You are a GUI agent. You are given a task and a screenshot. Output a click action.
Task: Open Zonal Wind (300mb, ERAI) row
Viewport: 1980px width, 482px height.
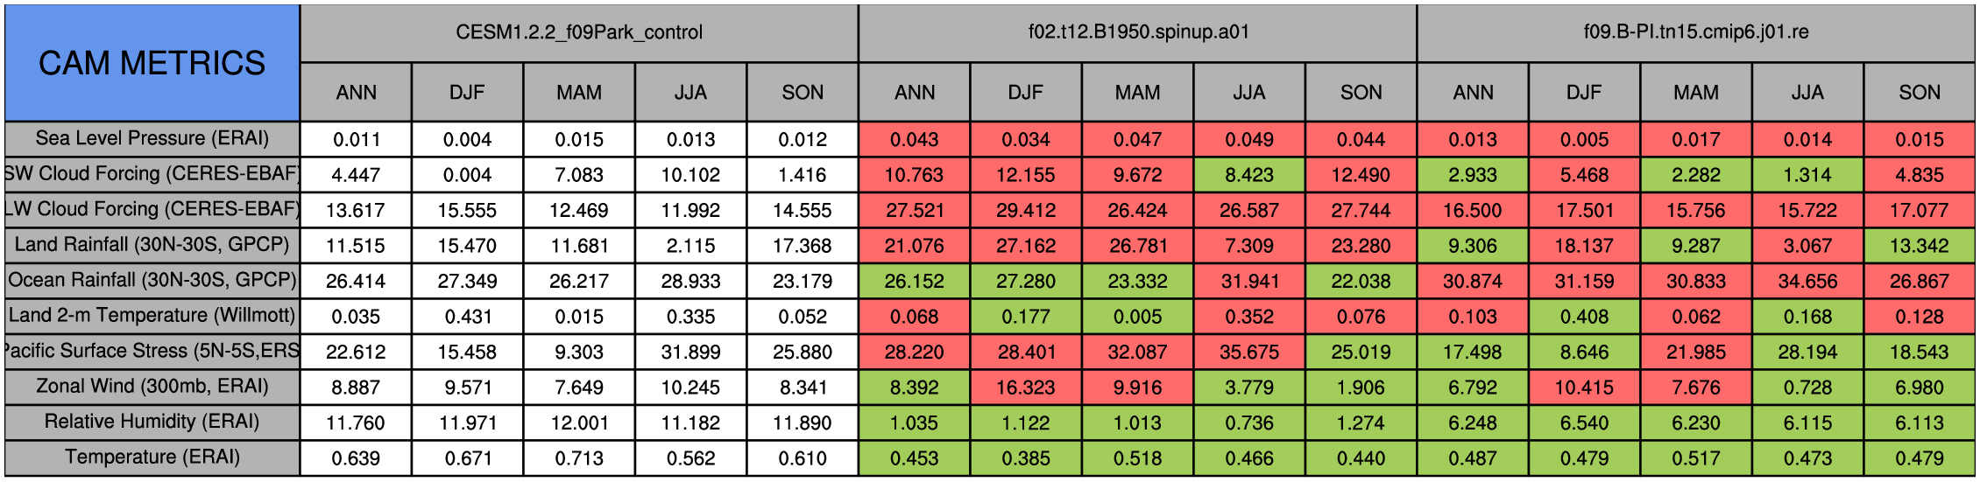pyautogui.click(x=152, y=387)
